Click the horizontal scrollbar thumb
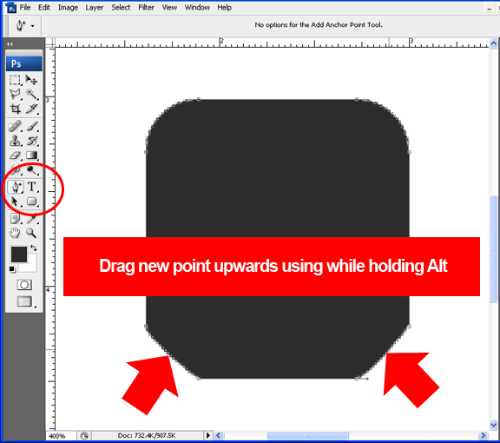The width and height of the screenshot is (500, 443). tap(307, 435)
